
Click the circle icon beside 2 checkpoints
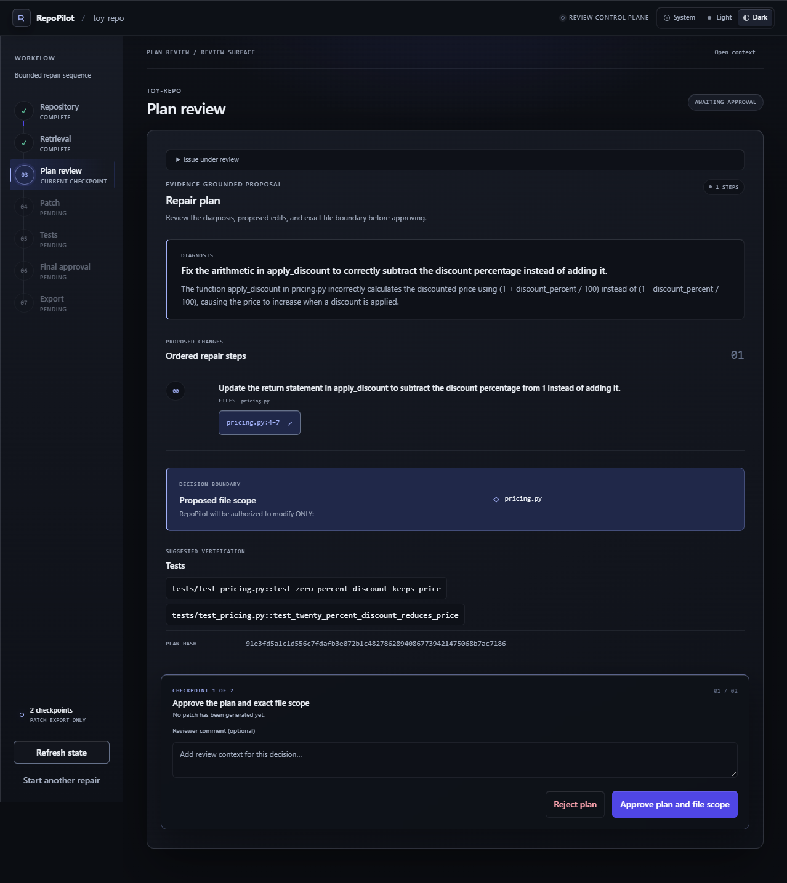pyautogui.click(x=22, y=714)
